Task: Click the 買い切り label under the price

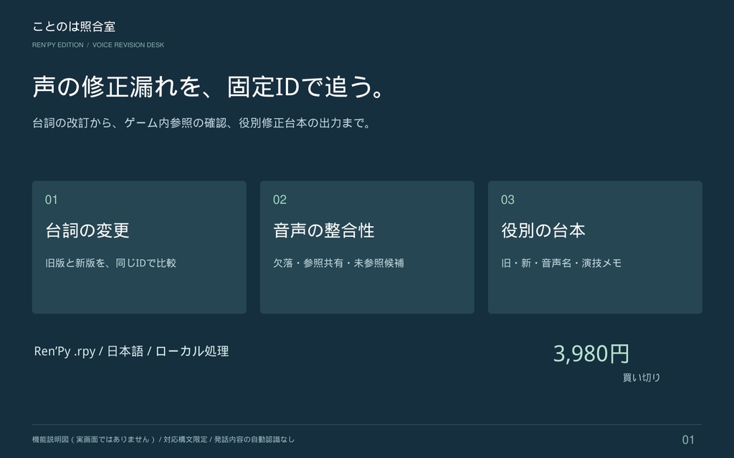Action: coord(642,378)
